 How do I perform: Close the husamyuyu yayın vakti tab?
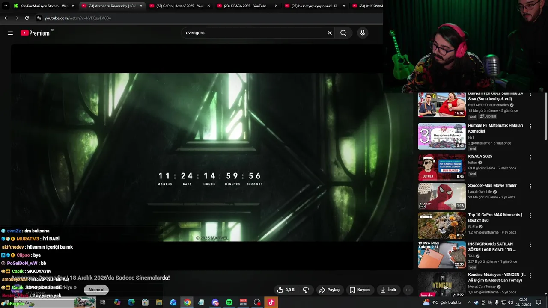[344, 6]
